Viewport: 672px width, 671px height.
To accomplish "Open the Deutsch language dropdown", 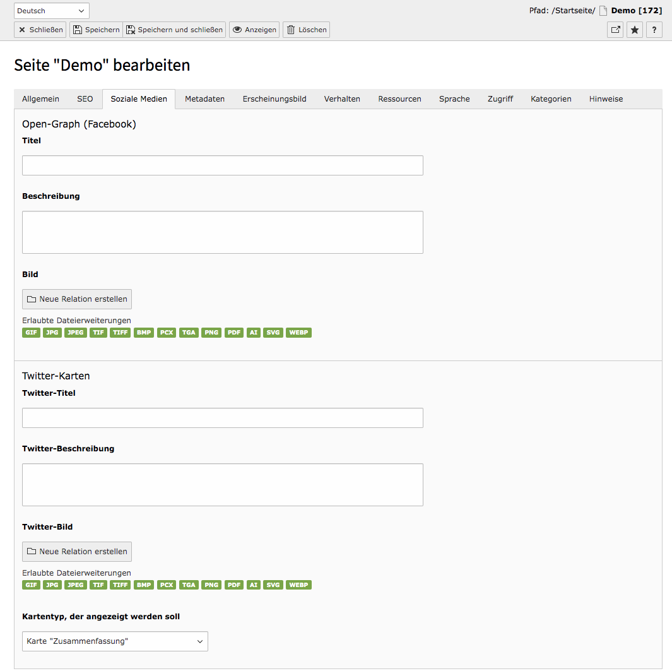I will pyautogui.click(x=51, y=10).
